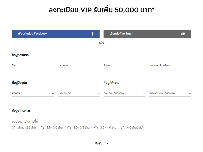Click into the หมายเลขโทรศัพท์ phone field

point(170,66)
